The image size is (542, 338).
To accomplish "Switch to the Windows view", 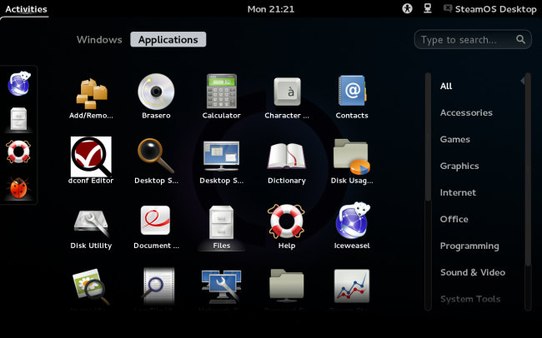I will point(99,39).
